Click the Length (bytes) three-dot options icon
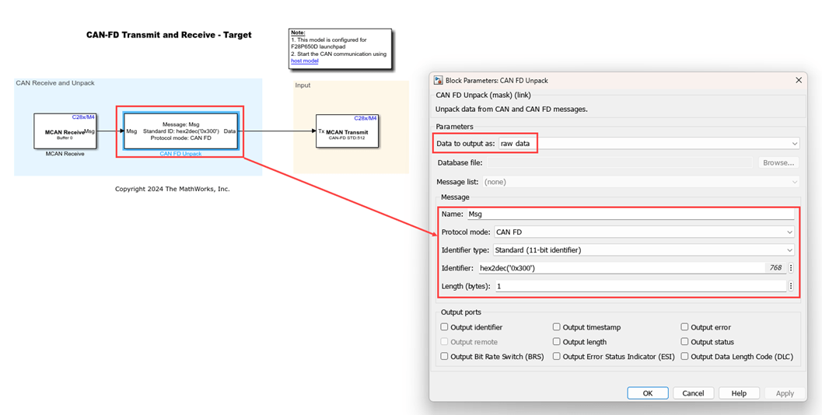The height and width of the screenshot is (415, 822). [x=791, y=286]
